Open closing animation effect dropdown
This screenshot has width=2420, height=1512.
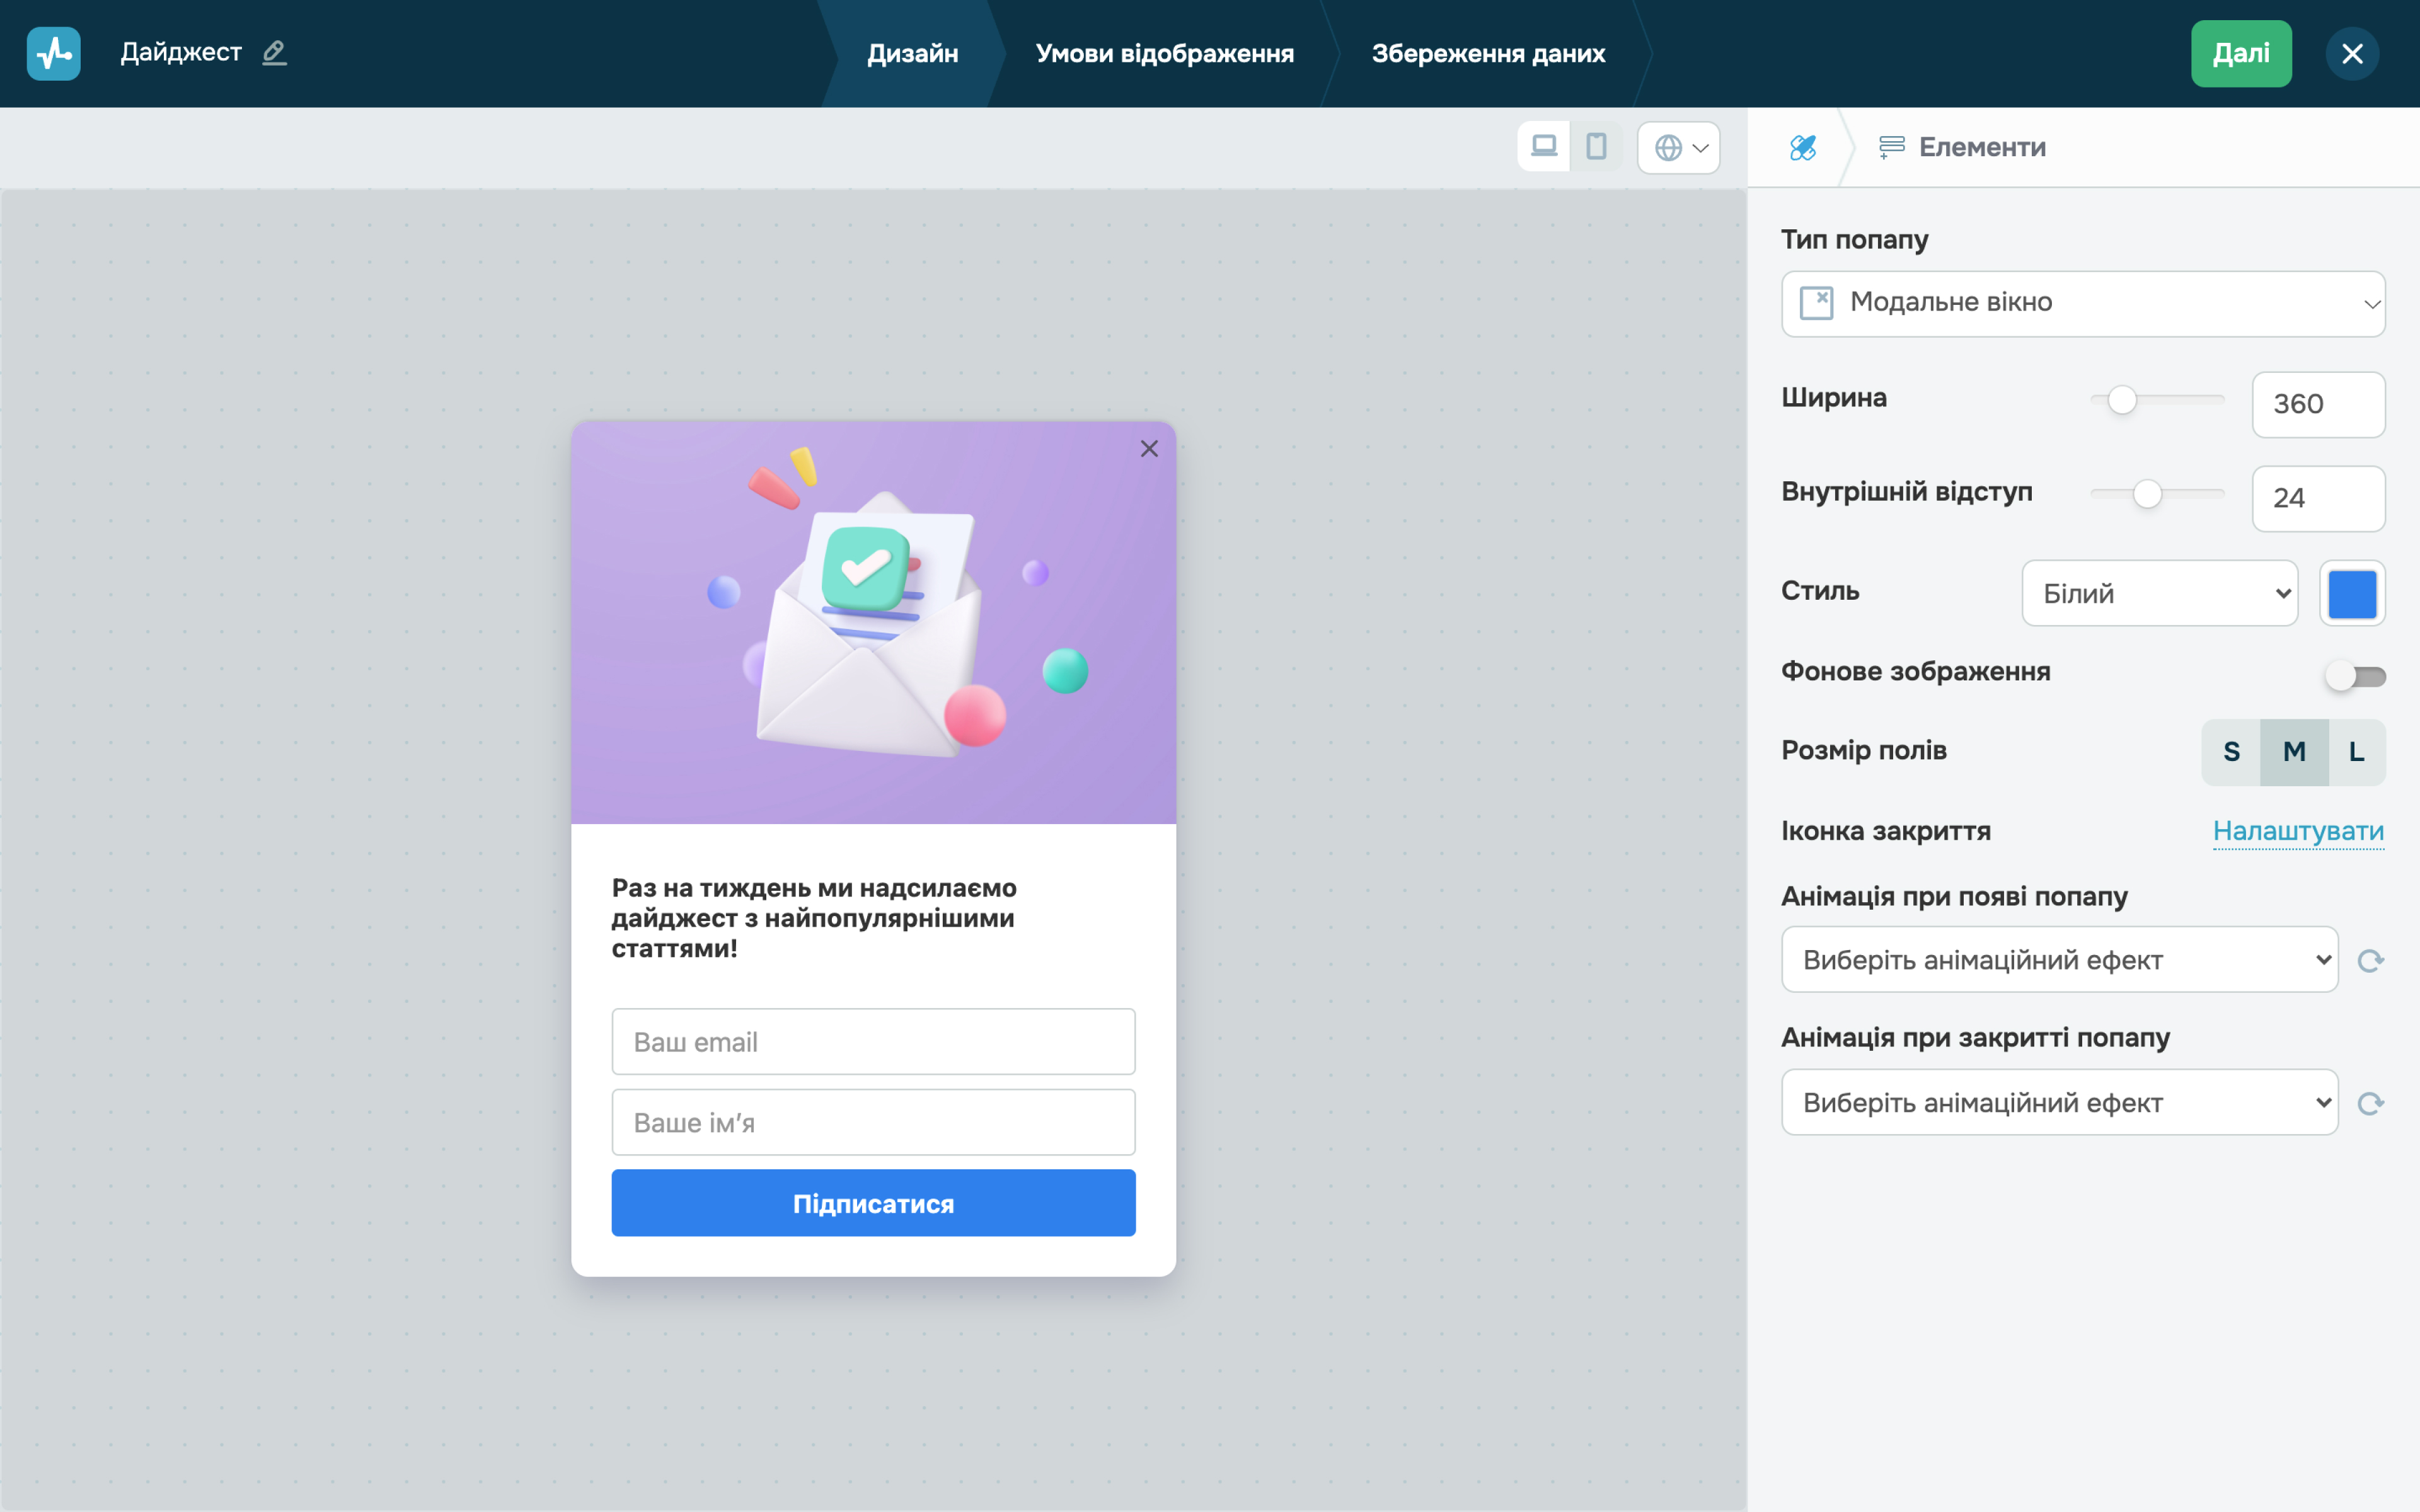tap(2059, 1102)
